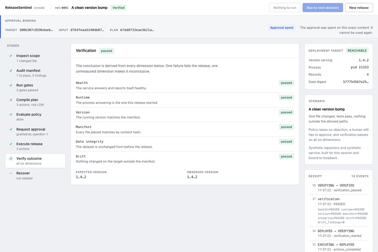The width and height of the screenshot is (378, 252).
Task: Open the Inspect scope stage
Action: pyautogui.click(x=35, y=58)
